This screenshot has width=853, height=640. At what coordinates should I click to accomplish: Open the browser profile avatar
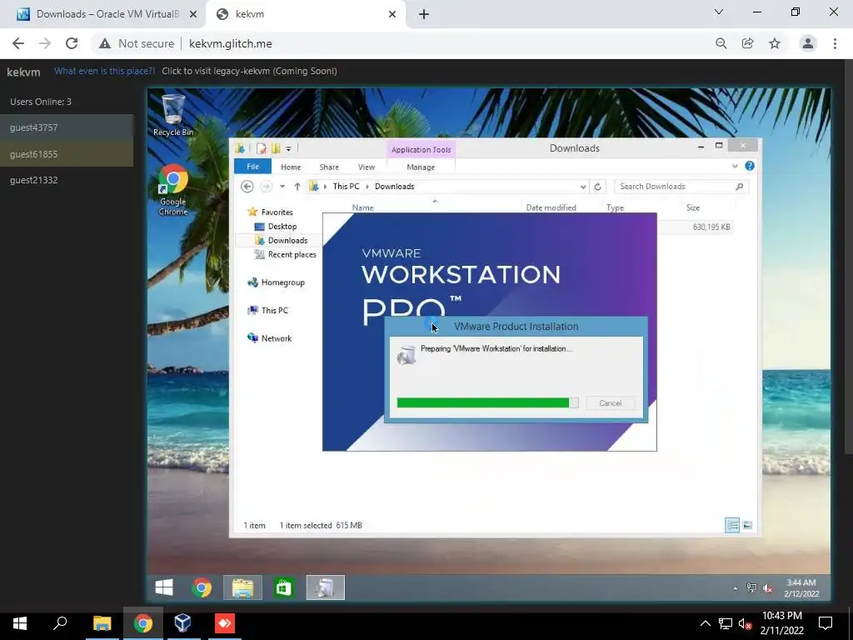[808, 43]
